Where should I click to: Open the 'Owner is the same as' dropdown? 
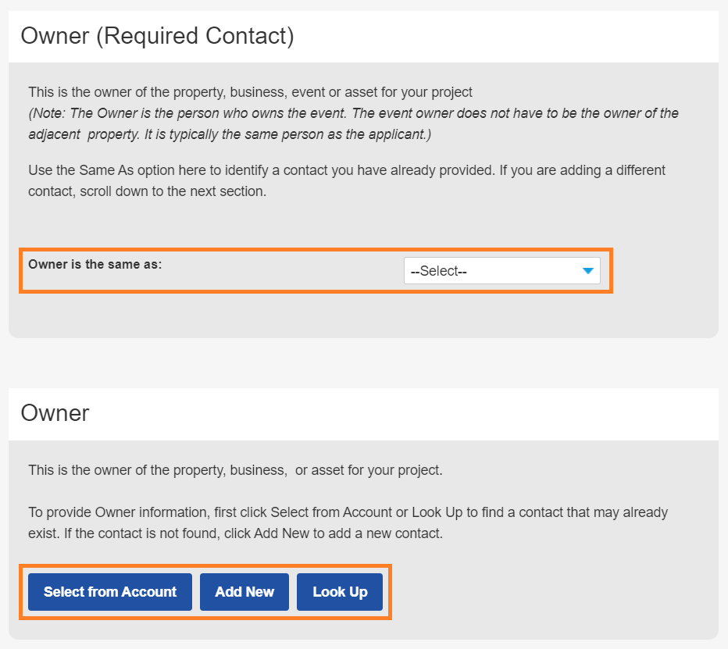coord(501,271)
